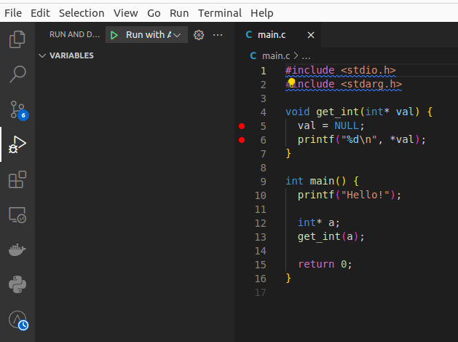This screenshot has width=458, height=342.
Task: Open the Go menu
Action: [154, 13]
